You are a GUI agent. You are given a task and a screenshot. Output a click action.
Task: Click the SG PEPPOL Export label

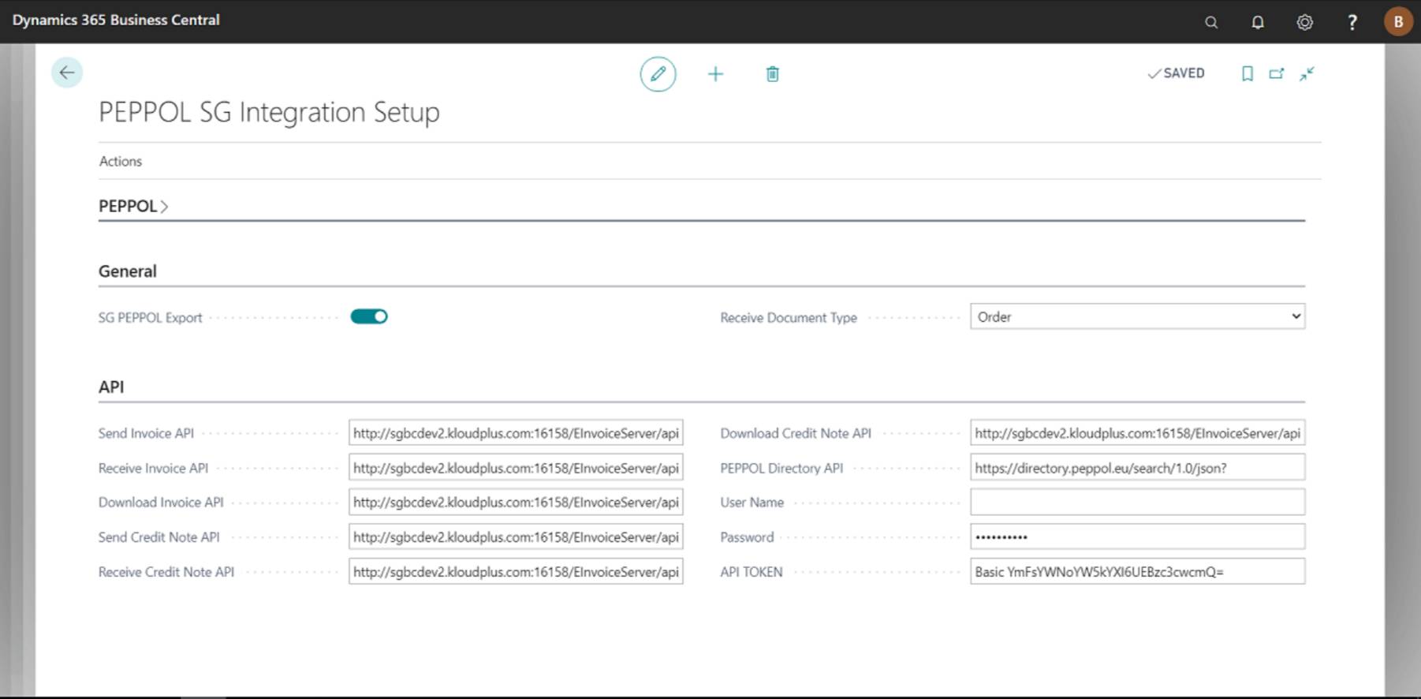(150, 318)
